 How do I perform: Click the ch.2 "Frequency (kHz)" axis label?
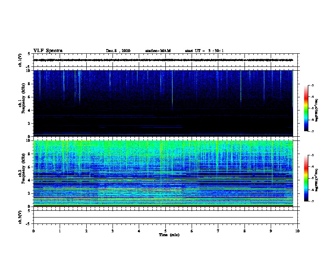23,168
